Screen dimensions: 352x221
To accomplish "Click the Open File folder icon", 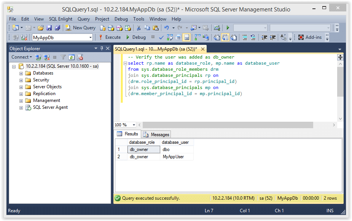I will pos(41,28).
